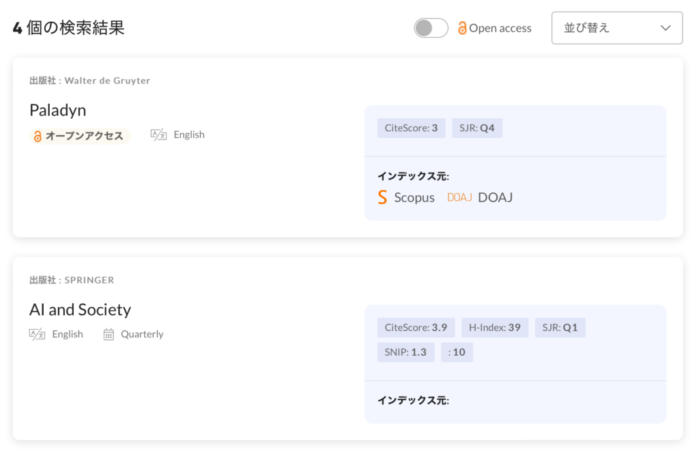
Task: Click the DOAJ logo icon
Action: pyautogui.click(x=459, y=197)
